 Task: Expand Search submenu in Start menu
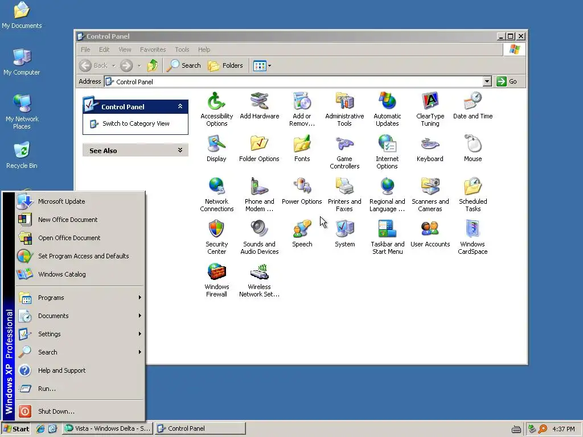(x=80, y=352)
